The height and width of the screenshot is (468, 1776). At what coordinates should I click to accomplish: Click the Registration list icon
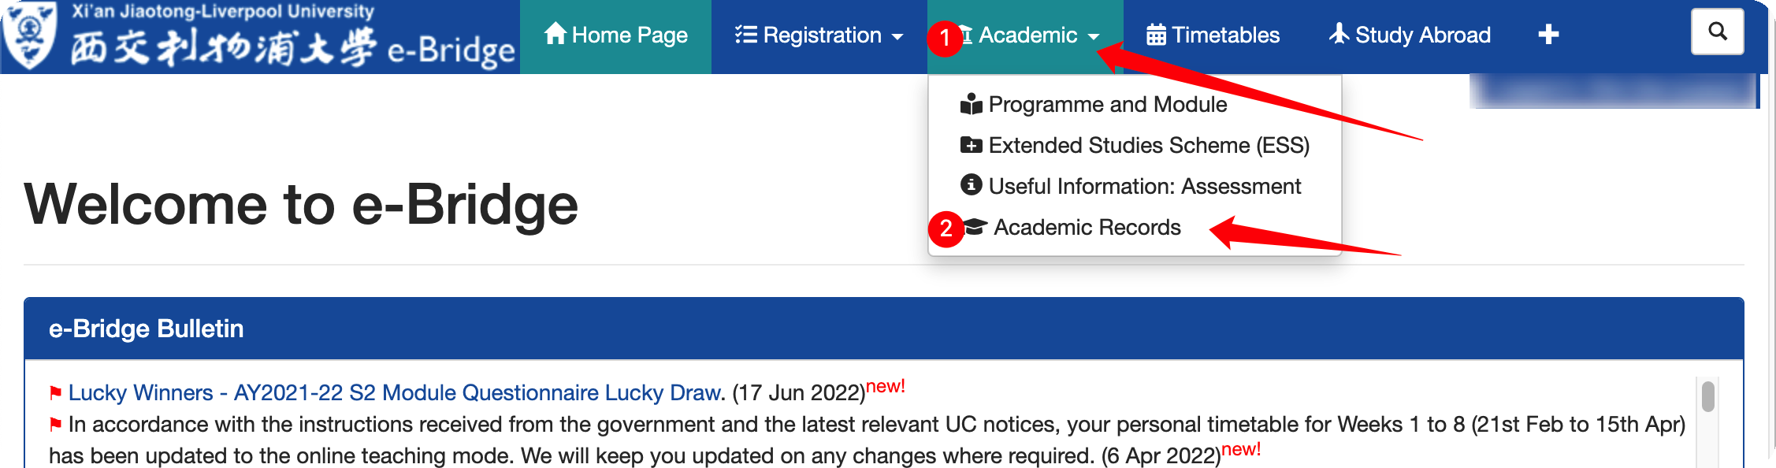[745, 35]
